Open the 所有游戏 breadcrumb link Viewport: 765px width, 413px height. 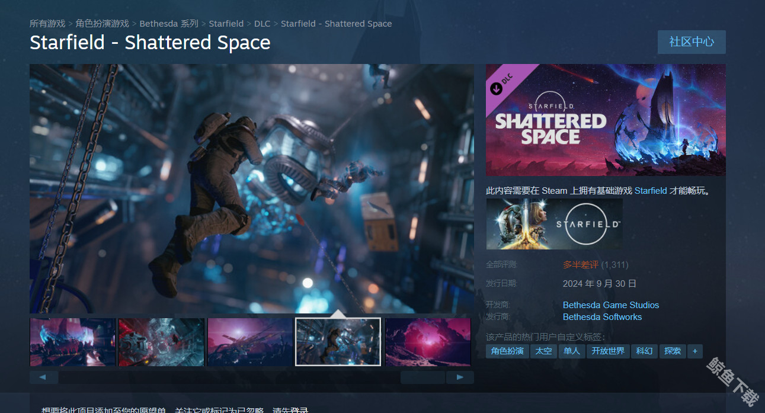point(47,24)
